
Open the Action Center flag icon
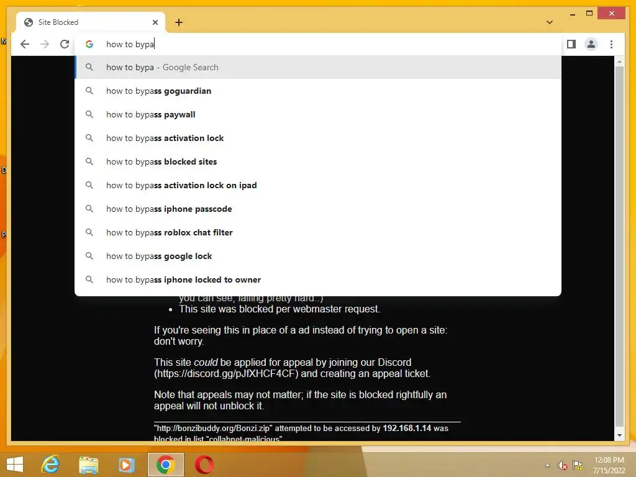pyautogui.click(x=577, y=465)
